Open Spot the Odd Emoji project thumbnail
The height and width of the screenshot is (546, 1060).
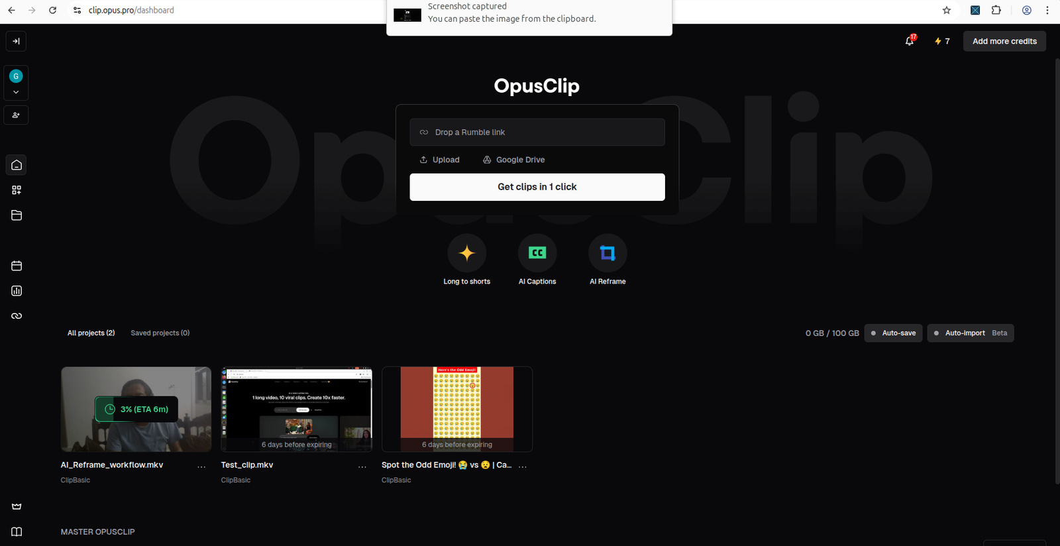pyautogui.click(x=457, y=409)
